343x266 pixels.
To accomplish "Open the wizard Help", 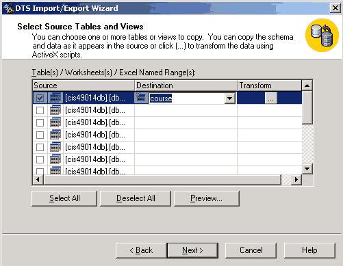I will [309, 250].
